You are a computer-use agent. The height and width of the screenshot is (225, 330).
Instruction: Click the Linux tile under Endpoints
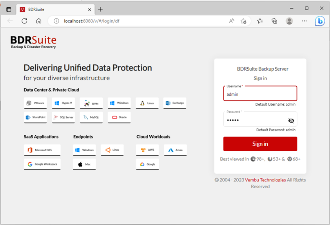click(x=112, y=150)
